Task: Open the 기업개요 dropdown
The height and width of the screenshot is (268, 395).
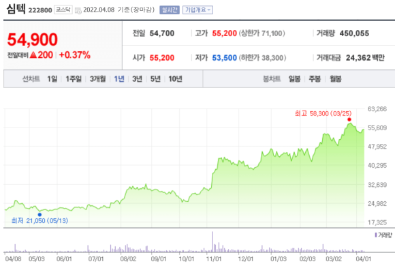Action: pos(197,10)
